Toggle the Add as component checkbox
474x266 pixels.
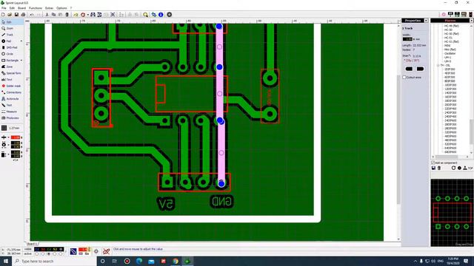[x=433, y=163]
